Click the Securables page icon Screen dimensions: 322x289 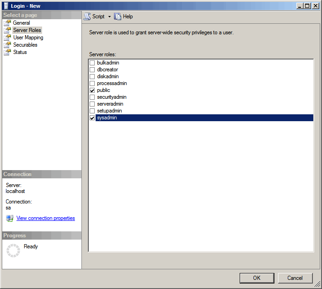click(7, 45)
